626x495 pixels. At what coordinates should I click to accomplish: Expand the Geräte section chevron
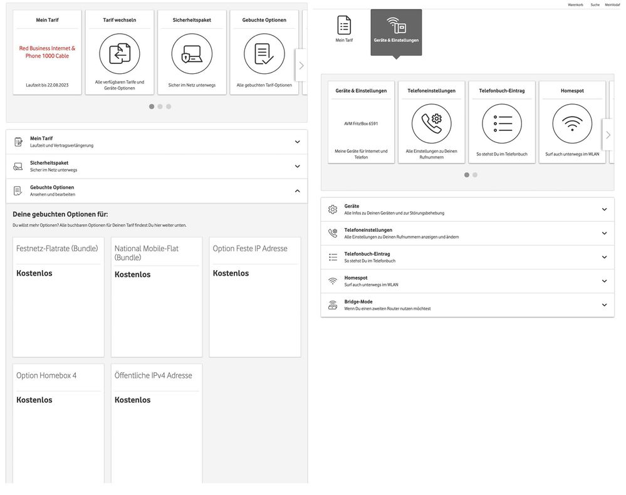point(605,209)
